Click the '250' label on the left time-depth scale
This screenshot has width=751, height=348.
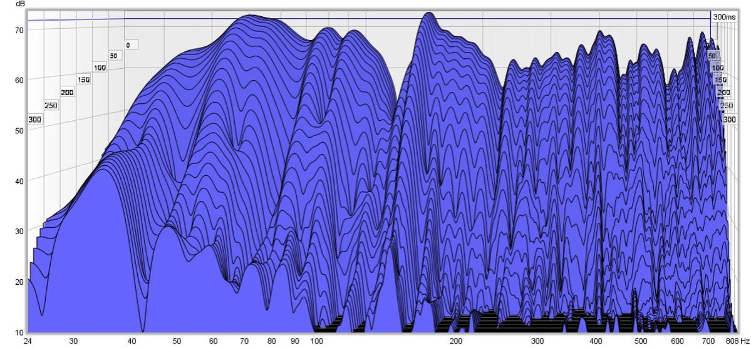tap(51, 105)
